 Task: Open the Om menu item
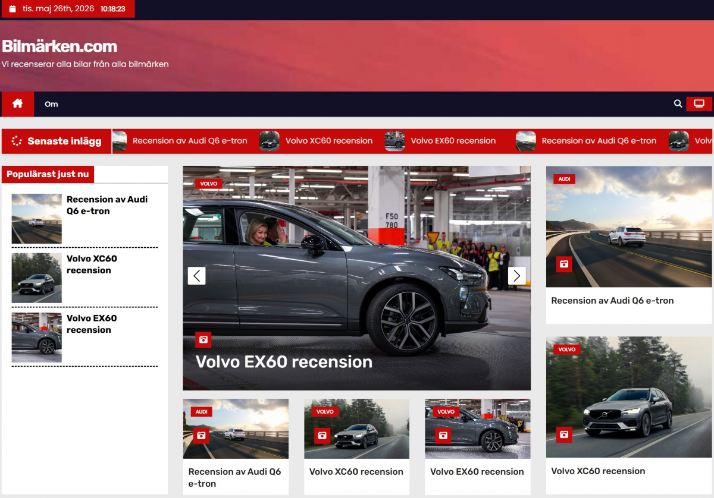click(x=51, y=104)
